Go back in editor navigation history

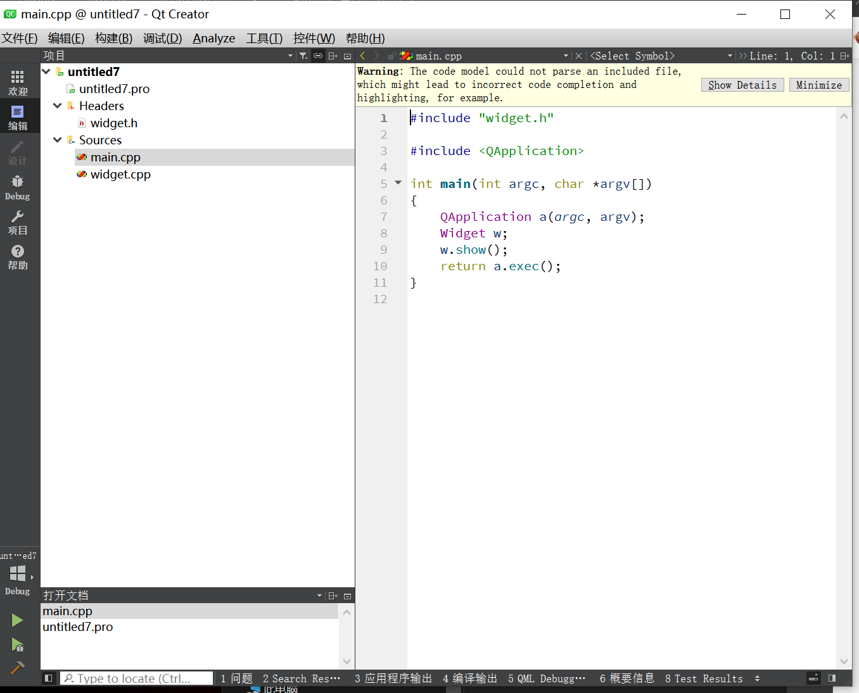[363, 56]
